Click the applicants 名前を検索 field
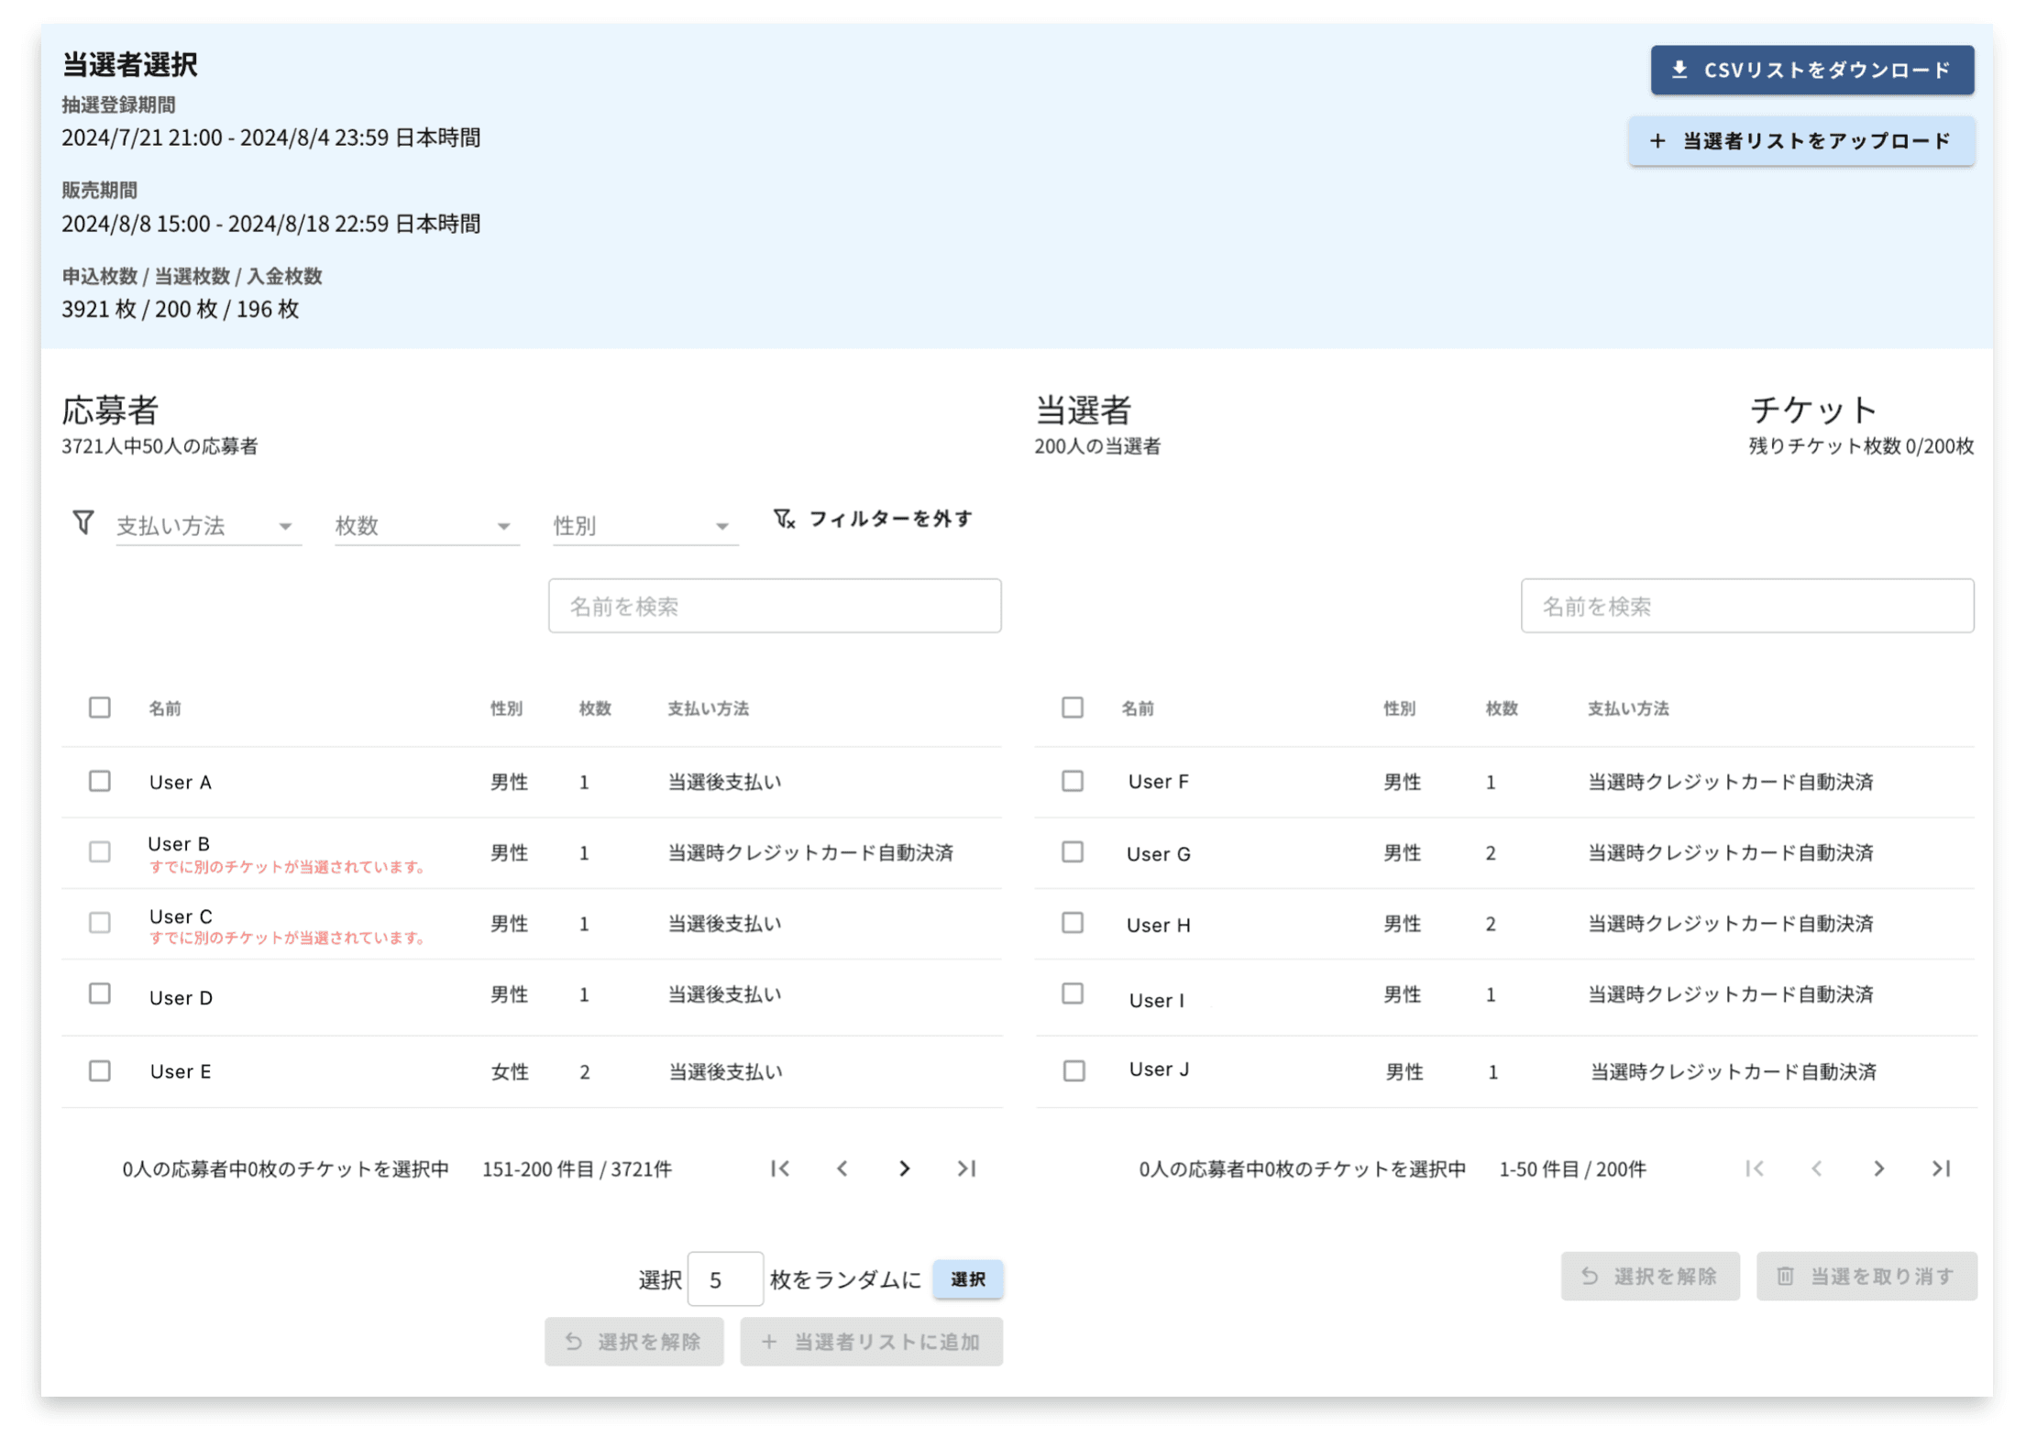The image size is (2026, 1437). pyautogui.click(x=774, y=606)
